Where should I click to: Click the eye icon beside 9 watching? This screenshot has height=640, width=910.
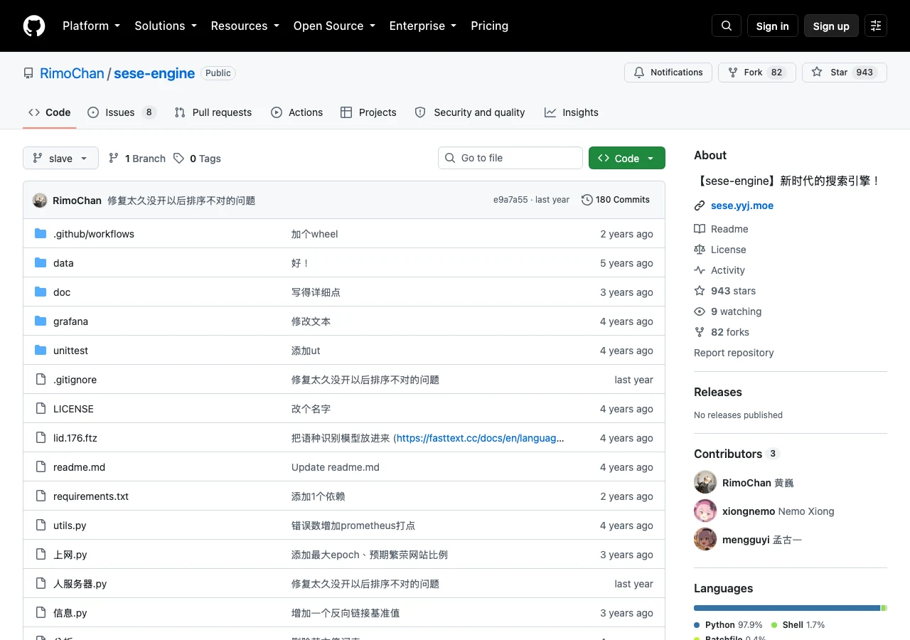[x=700, y=311]
